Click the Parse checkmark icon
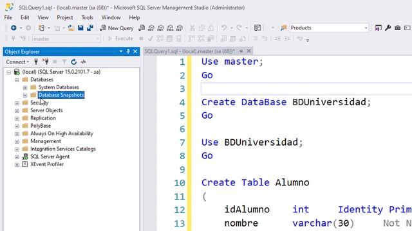 [x=151, y=38]
